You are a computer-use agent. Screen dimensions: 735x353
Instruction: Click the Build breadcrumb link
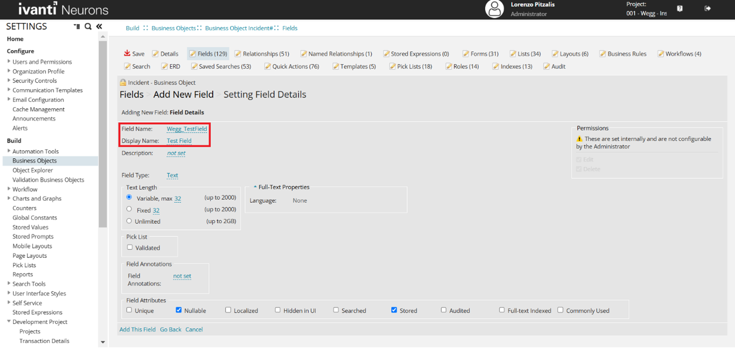[x=132, y=28]
